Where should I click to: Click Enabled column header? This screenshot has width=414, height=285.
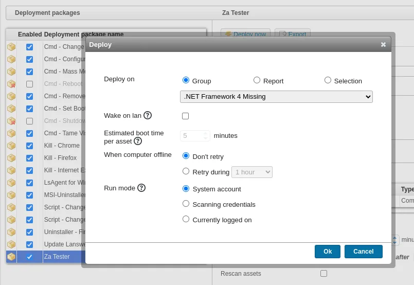coord(30,34)
